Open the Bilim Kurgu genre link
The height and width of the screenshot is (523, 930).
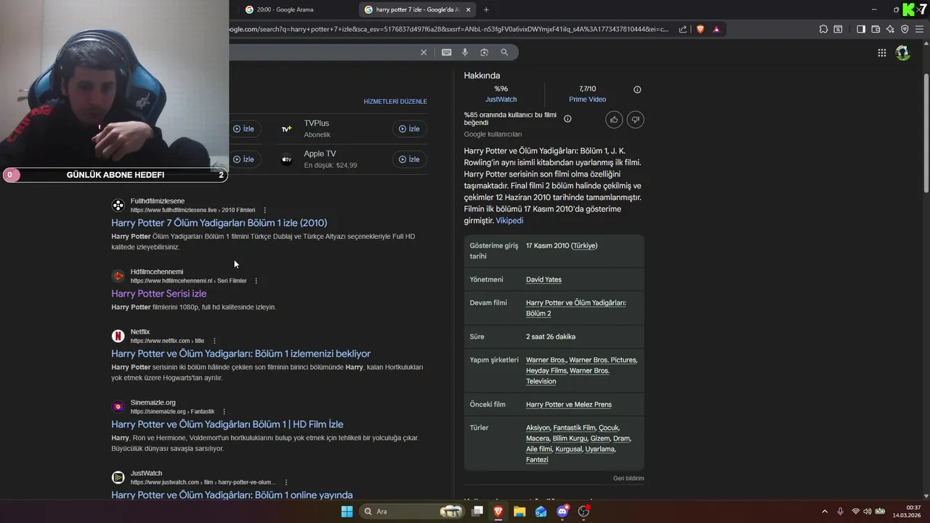coord(570,439)
